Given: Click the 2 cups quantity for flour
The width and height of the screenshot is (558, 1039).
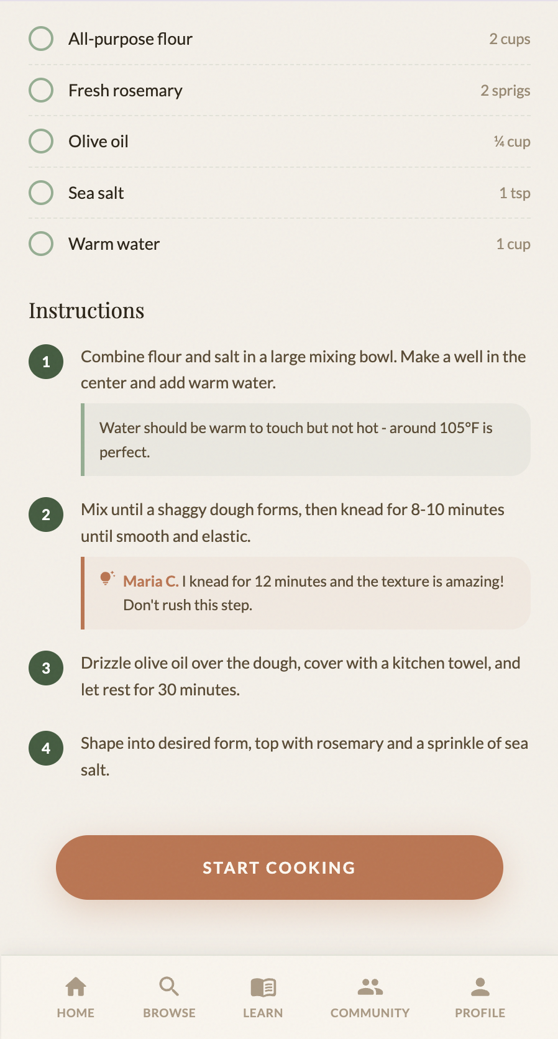Looking at the screenshot, I should click(510, 39).
